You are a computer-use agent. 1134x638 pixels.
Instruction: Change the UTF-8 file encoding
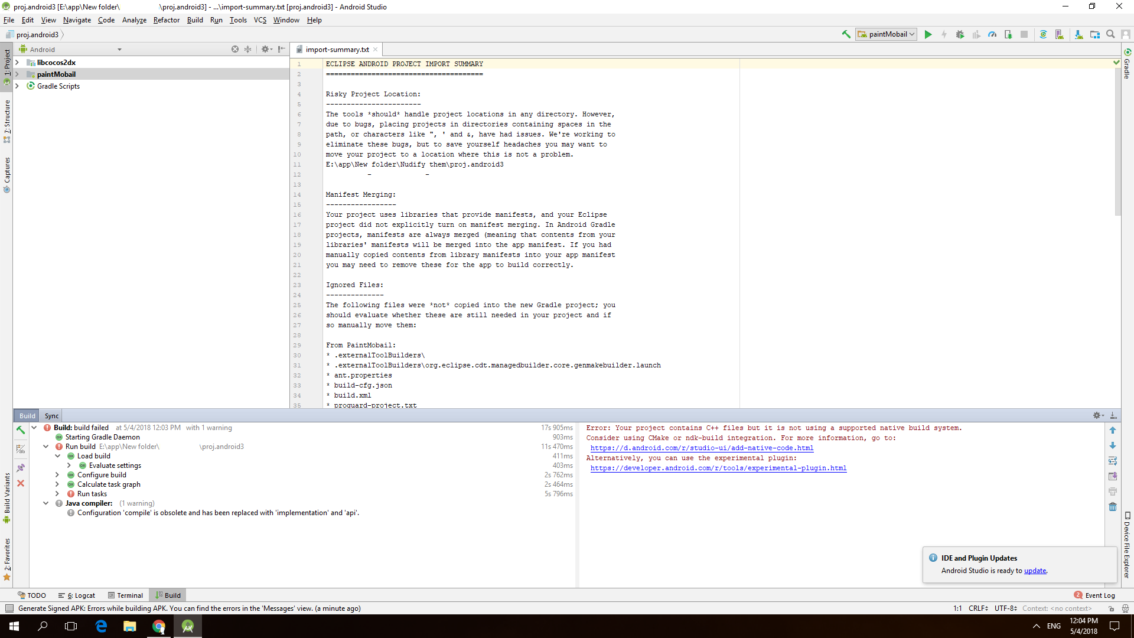coord(1005,608)
